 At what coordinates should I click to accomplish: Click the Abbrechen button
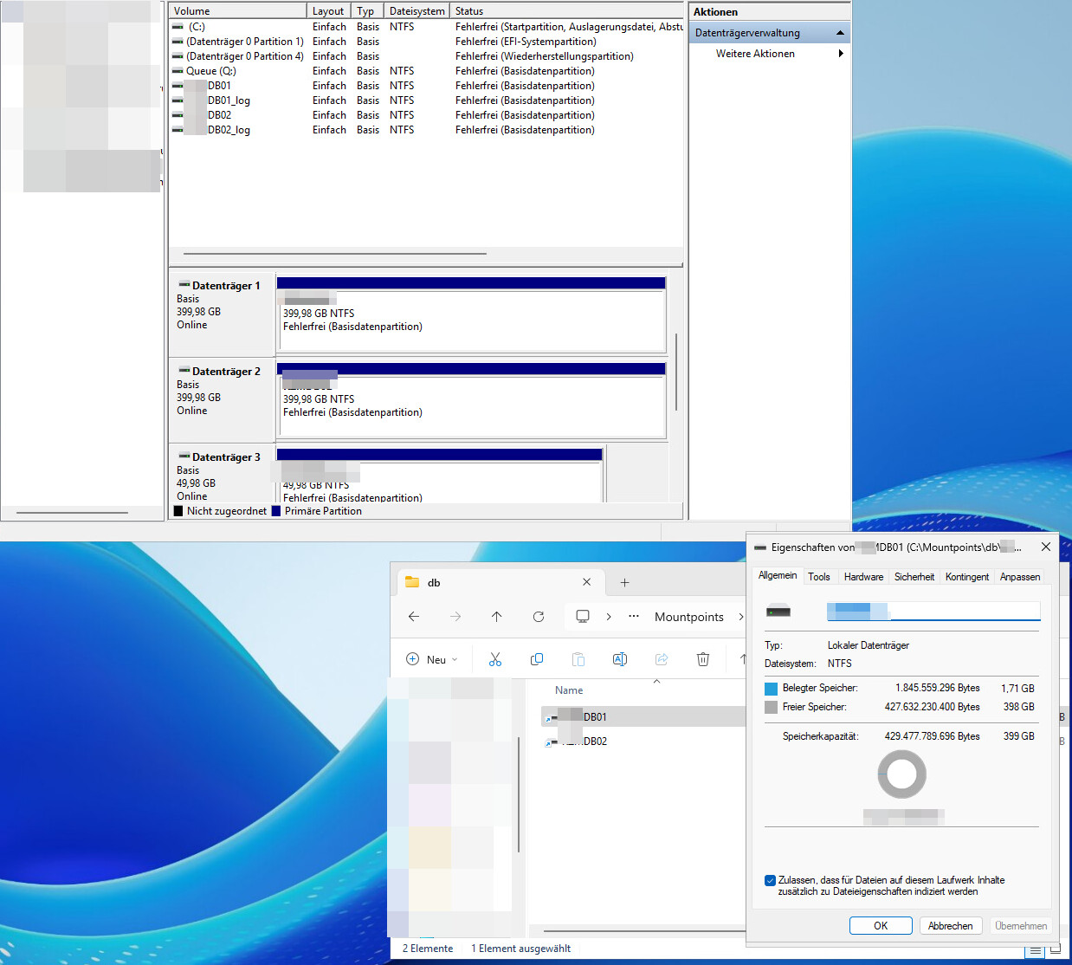[x=950, y=925]
